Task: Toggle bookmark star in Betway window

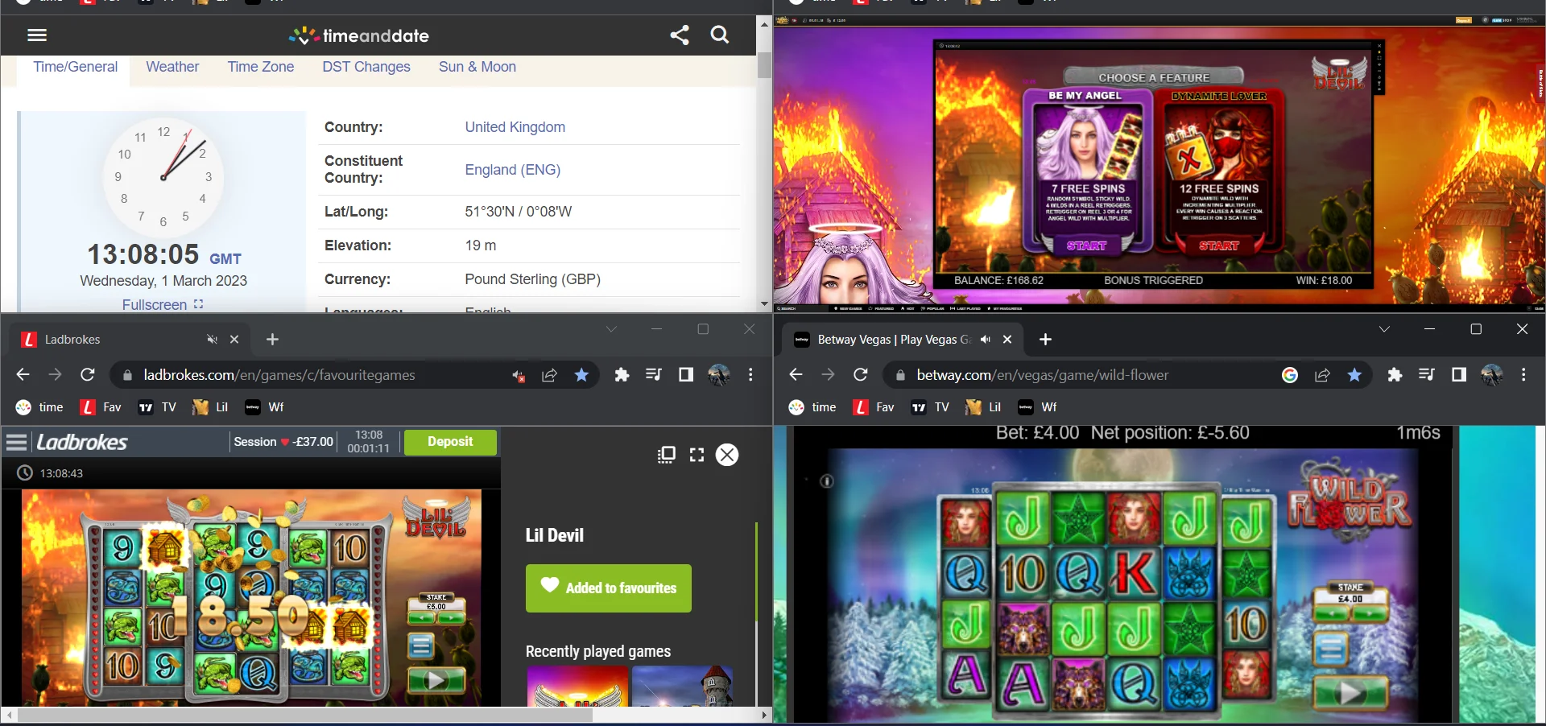Action: coord(1354,375)
